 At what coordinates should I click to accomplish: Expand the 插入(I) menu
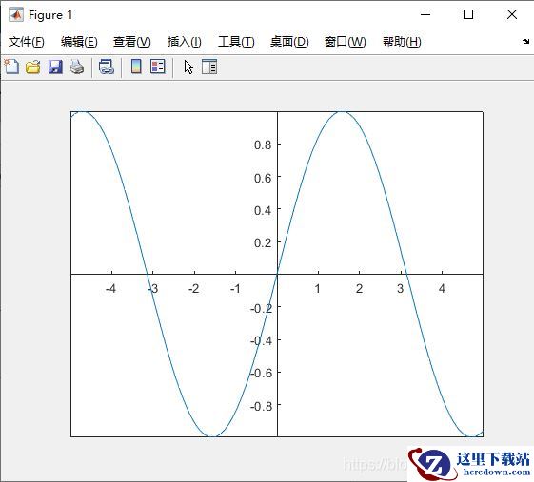point(185,42)
